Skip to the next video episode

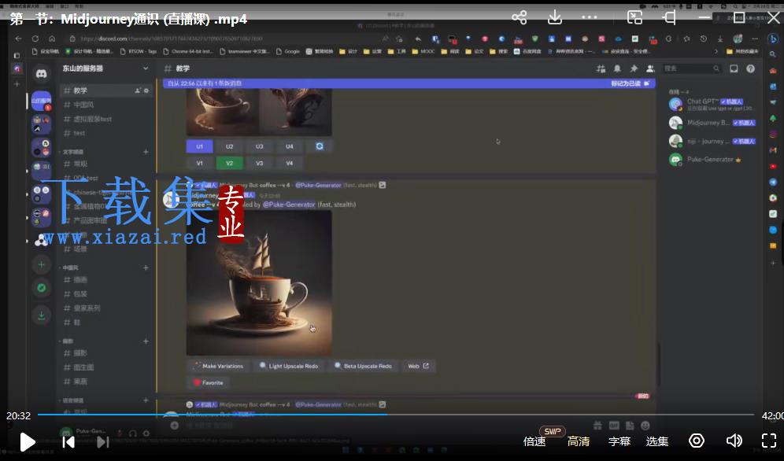pyautogui.click(x=102, y=442)
